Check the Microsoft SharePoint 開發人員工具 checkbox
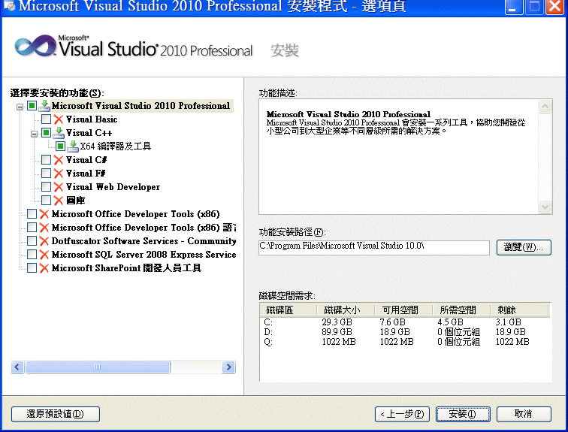This screenshot has height=432, width=568. click(32, 268)
